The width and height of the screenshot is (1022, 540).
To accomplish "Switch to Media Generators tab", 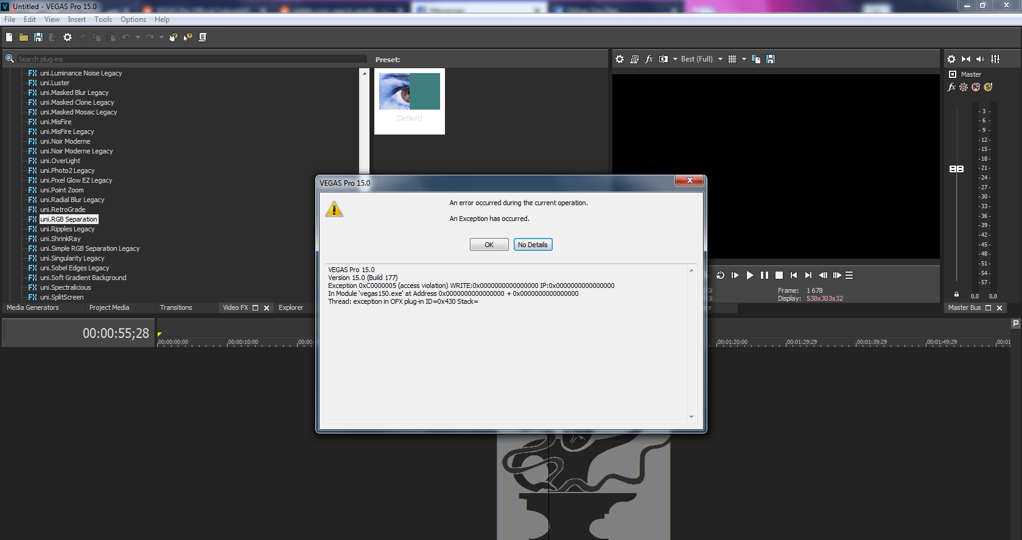I will pyautogui.click(x=33, y=307).
